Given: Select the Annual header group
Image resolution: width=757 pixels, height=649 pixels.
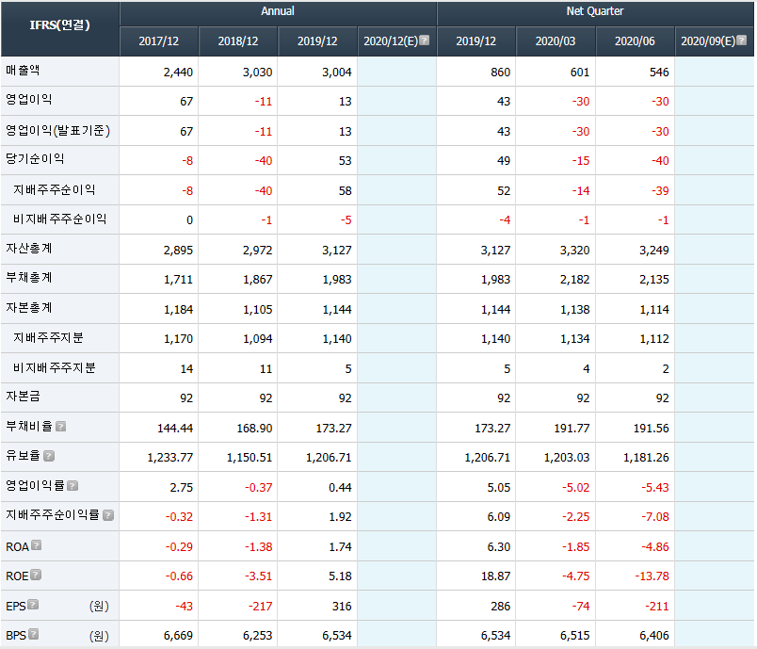Looking at the screenshot, I should [278, 11].
